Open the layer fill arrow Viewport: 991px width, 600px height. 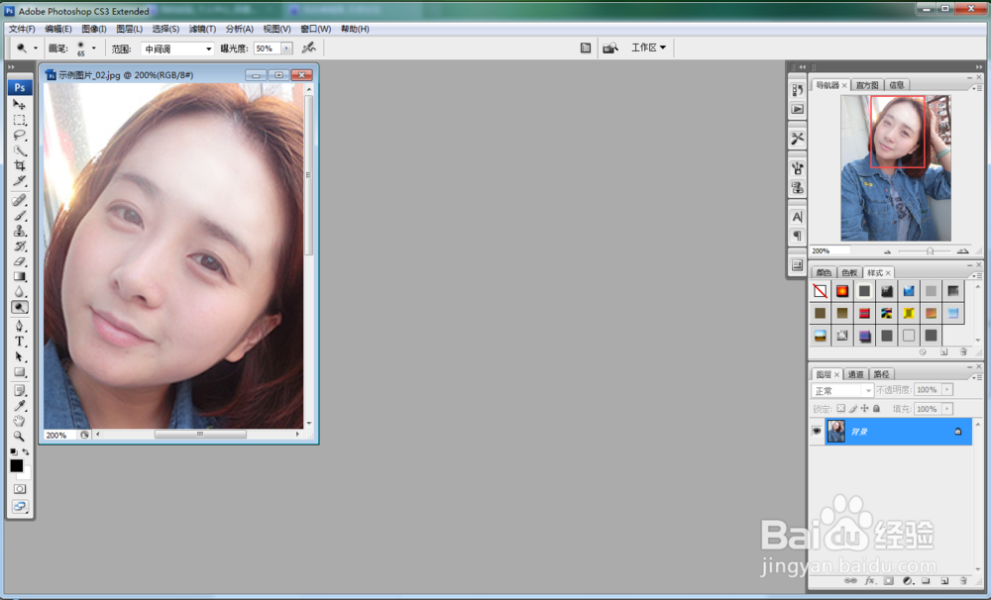tap(947, 409)
